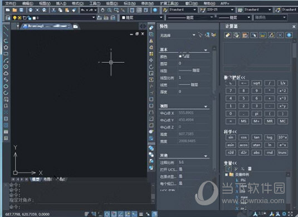The width and height of the screenshot is (298, 217).
Task: Click the 颜色 color swatch in Properties
Action: 180,56
